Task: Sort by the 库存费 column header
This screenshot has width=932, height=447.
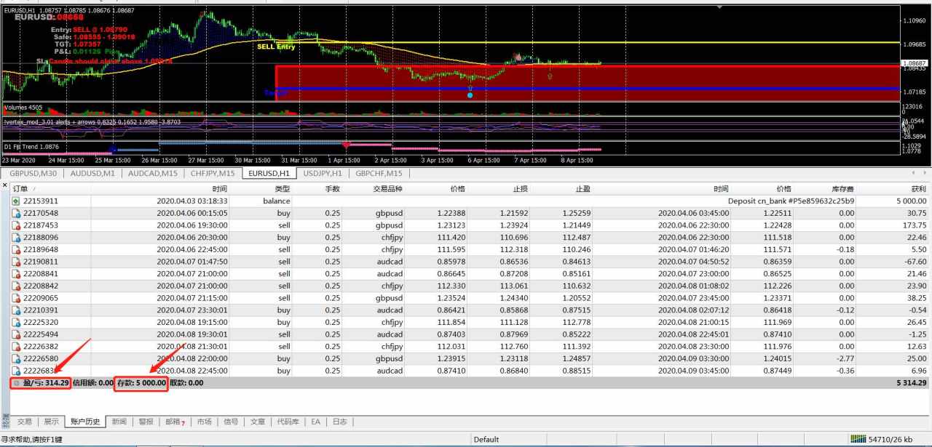Action: (842, 189)
